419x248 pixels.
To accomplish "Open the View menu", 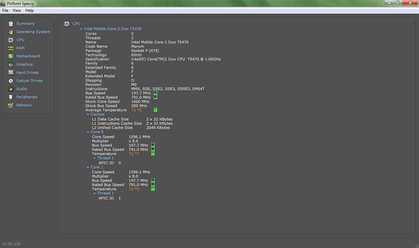I will coord(17,10).
